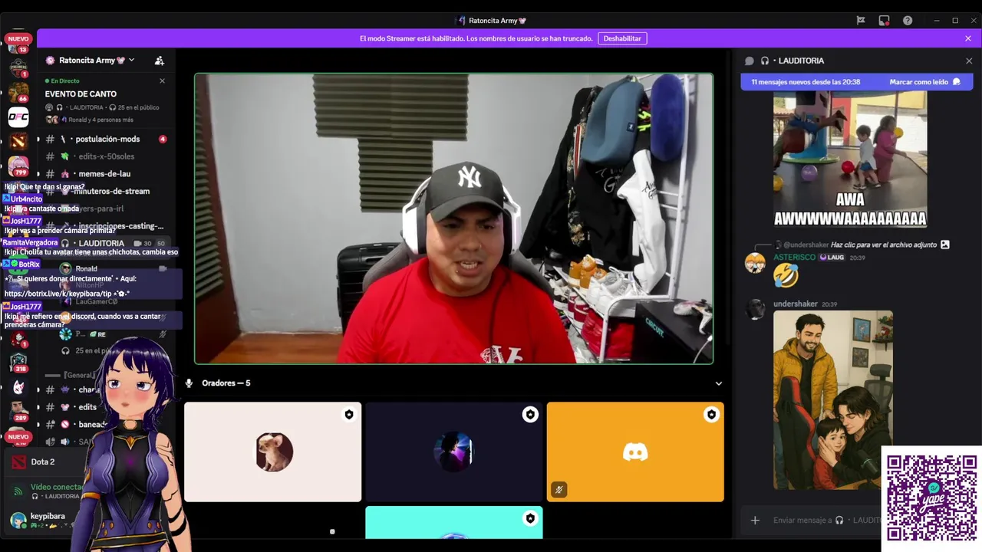This screenshot has width=982, height=552.
Task: Click the plus attach icon in message box
Action: (755, 520)
